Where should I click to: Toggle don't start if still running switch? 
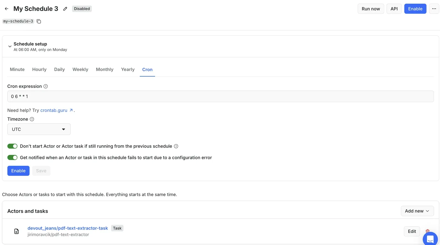[x=12, y=146]
